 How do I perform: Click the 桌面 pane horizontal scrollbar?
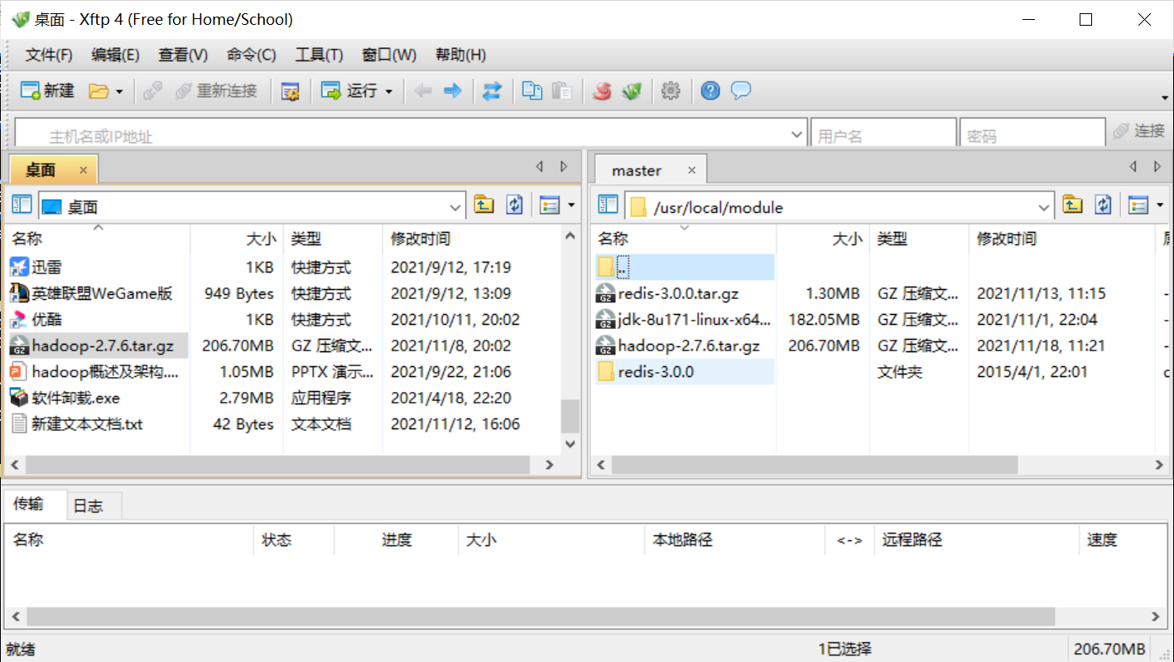click(279, 466)
